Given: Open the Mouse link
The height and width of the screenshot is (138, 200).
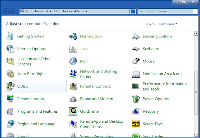Looking at the screenshot, I should click(149, 61).
